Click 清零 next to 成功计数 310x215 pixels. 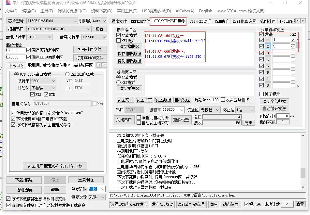click(300, 204)
